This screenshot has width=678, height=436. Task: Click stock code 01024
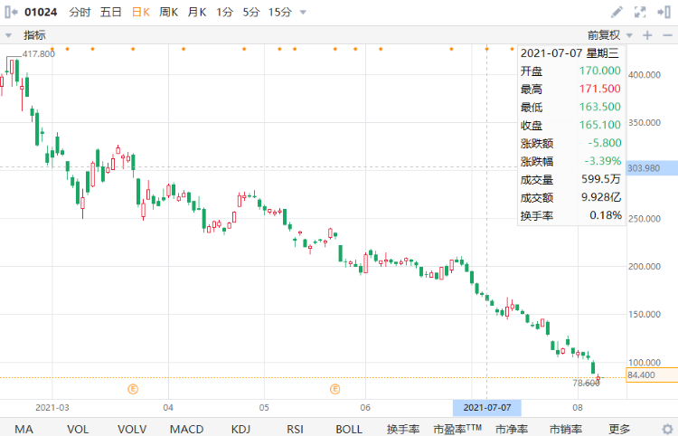point(41,12)
